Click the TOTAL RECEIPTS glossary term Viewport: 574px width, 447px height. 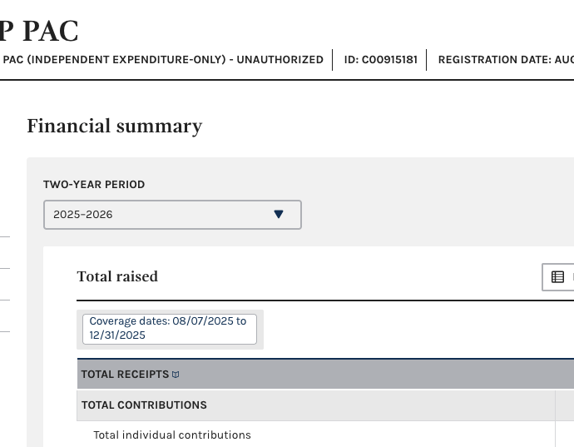[x=125, y=375]
